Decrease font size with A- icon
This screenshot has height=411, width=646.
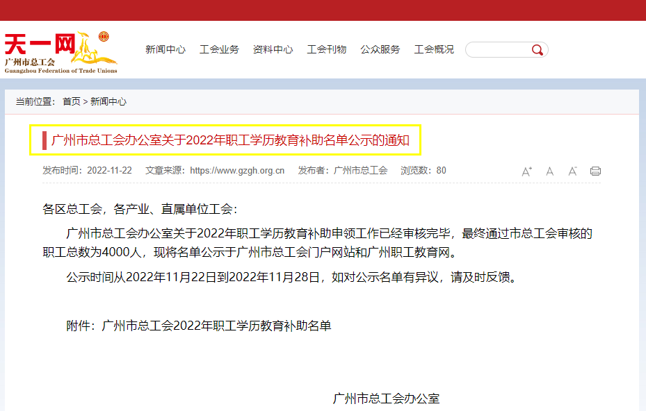(573, 171)
